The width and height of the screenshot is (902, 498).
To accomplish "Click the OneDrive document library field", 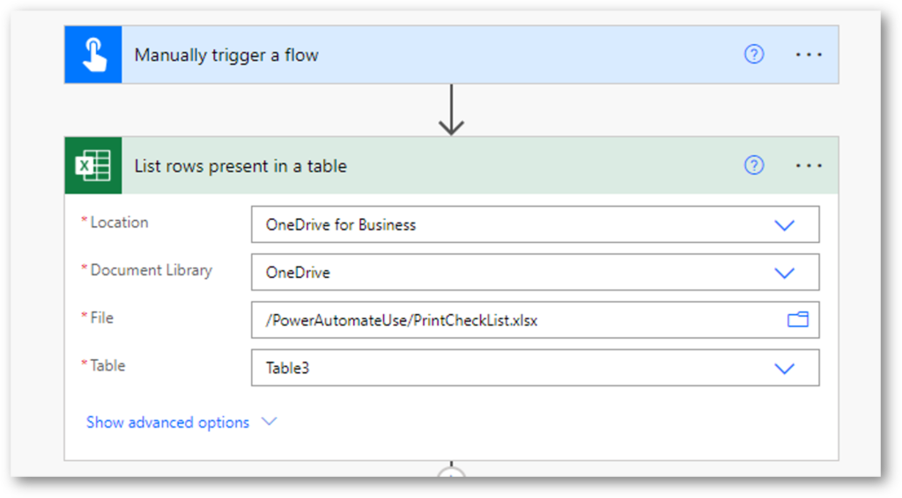I will (x=535, y=272).
